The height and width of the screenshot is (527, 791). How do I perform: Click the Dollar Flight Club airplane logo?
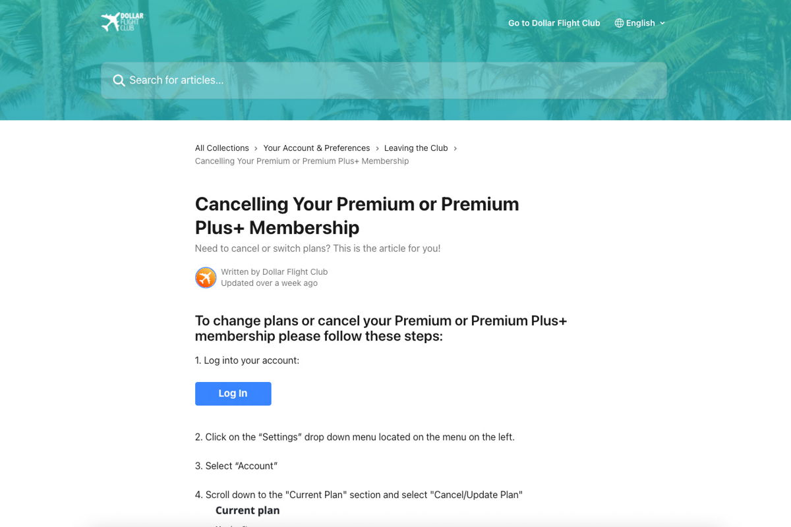(122, 22)
